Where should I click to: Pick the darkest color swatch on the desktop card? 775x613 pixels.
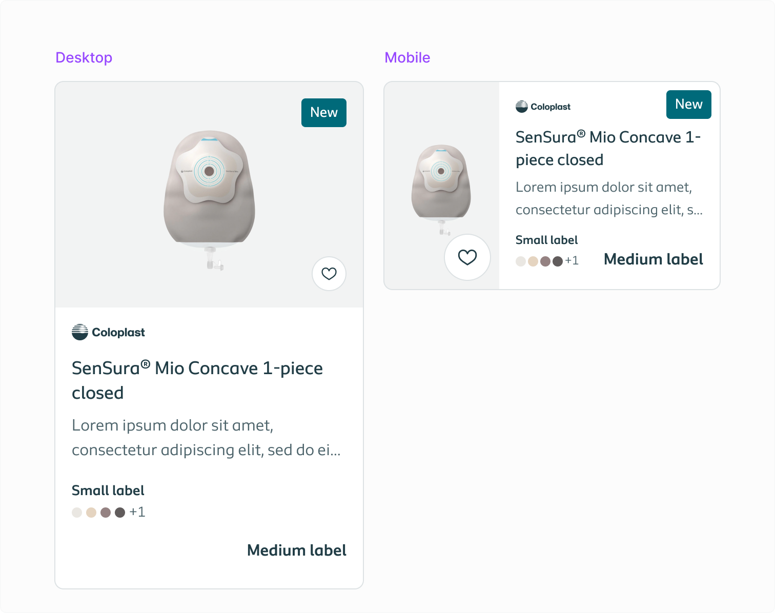tap(120, 512)
